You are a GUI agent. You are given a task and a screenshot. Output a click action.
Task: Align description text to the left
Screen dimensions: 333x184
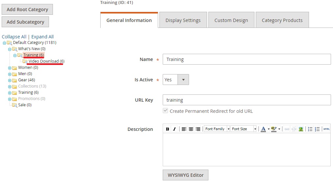[184, 129]
